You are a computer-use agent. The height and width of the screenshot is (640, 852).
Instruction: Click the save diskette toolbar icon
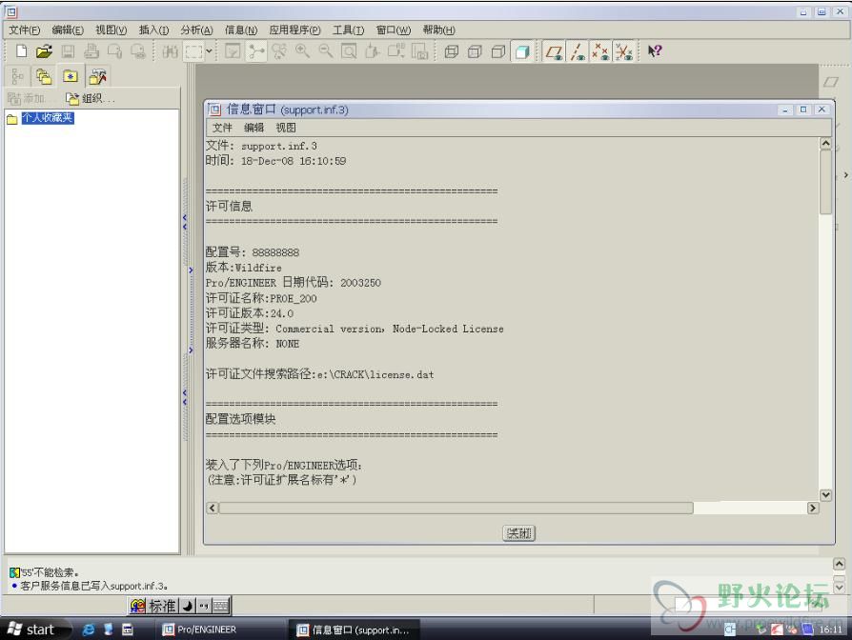[68, 51]
